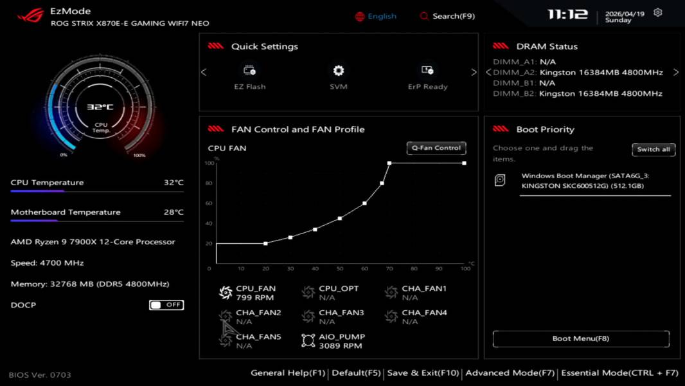Open General Help(F1)
The height and width of the screenshot is (386, 685).
[288, 373]
